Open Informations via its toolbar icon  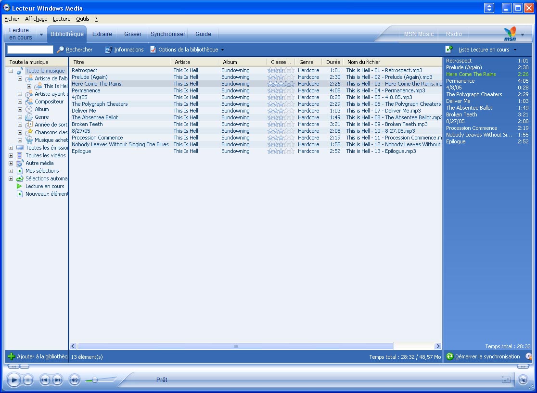(108, 50)
